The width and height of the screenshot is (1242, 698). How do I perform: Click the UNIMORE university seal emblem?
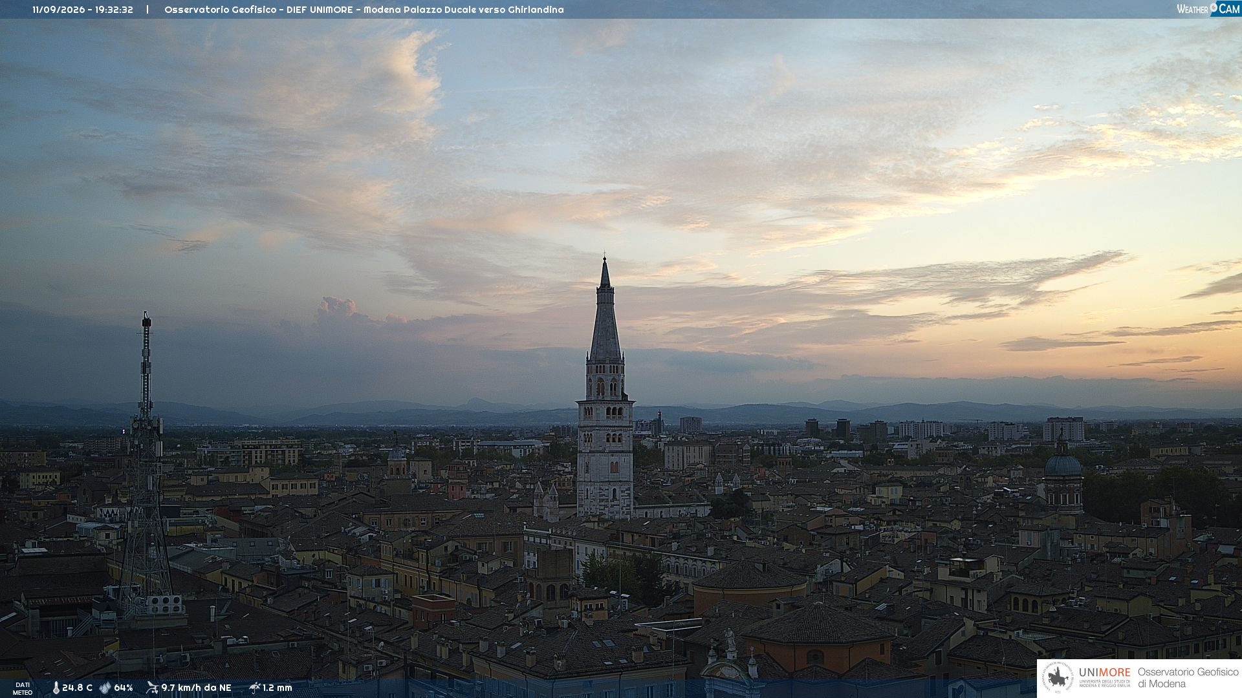(1059, 678)
